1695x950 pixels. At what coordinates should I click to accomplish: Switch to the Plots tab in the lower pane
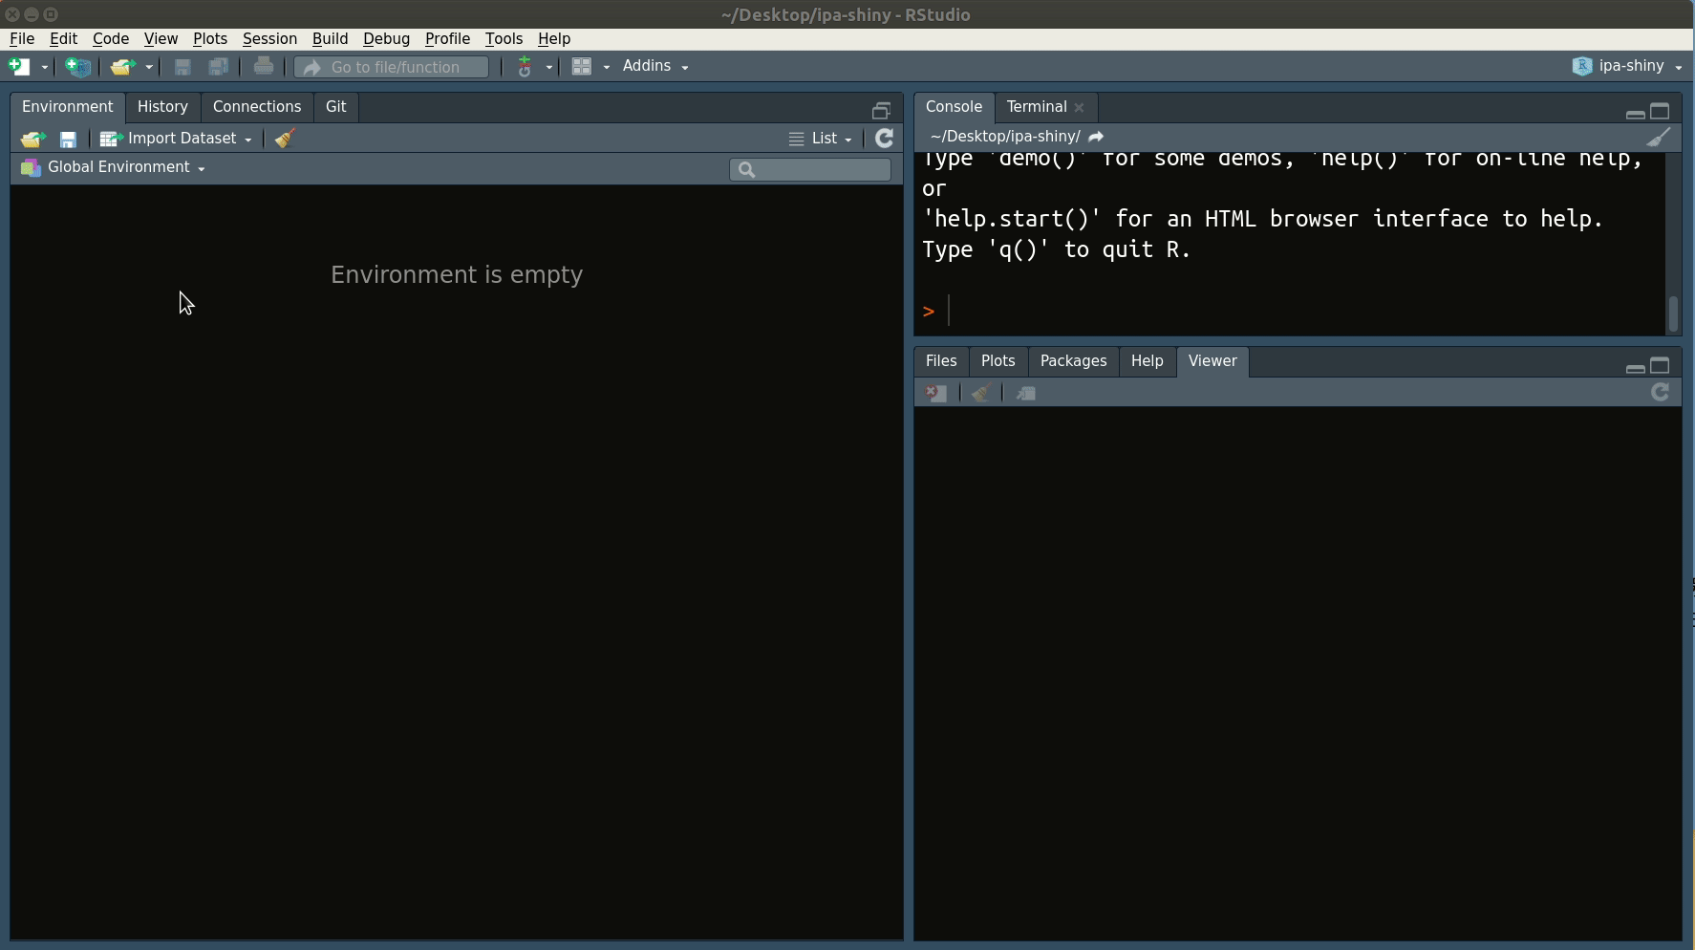pyautogui.click(x=998, y=361)
